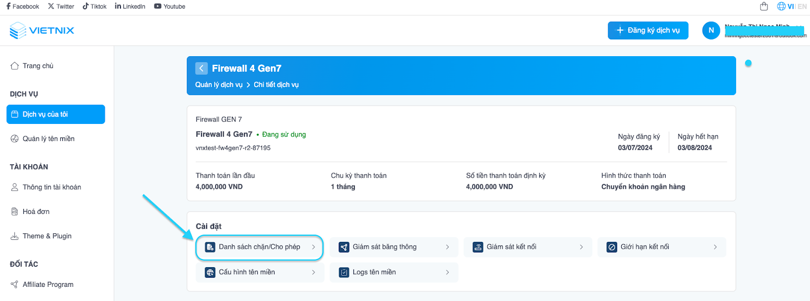This screenshot has width=810, height=301.
Task: Click the download icon for Theme & Plugin
Action: coord(15,236)
